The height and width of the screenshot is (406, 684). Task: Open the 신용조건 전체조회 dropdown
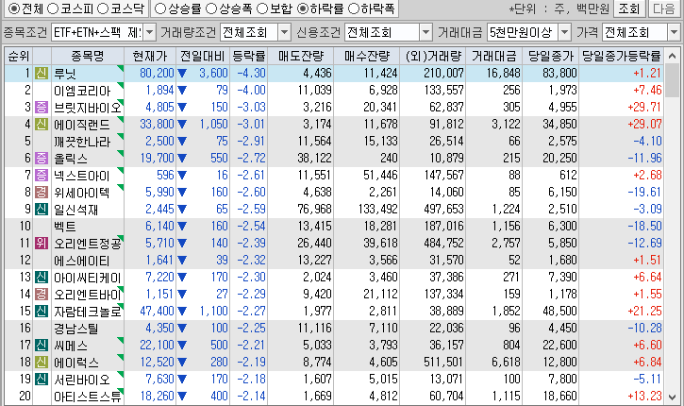(x=425, y=32)
